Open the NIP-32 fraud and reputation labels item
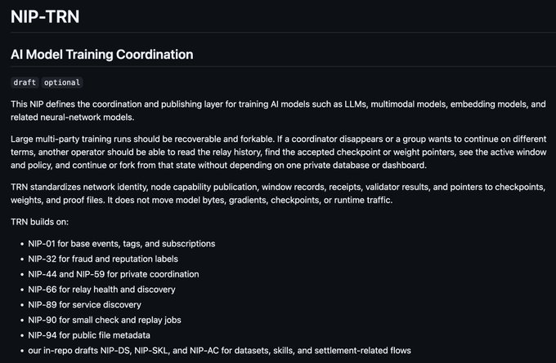 pyautogui.click(x=44, y=259)
